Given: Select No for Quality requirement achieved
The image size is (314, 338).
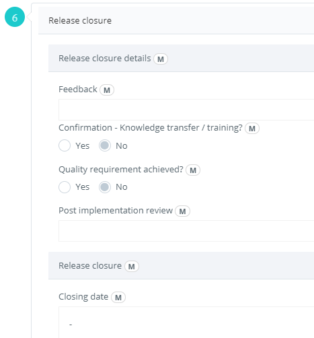Looking at the screenshot, I should [x=105, y=187].
